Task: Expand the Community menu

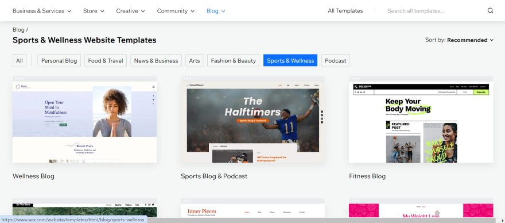Action: click(x=176, y=11)
